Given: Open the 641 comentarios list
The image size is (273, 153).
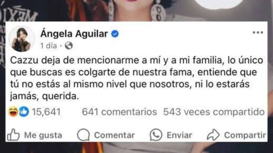Looking at the screenshot, I should tap(119, 112).
